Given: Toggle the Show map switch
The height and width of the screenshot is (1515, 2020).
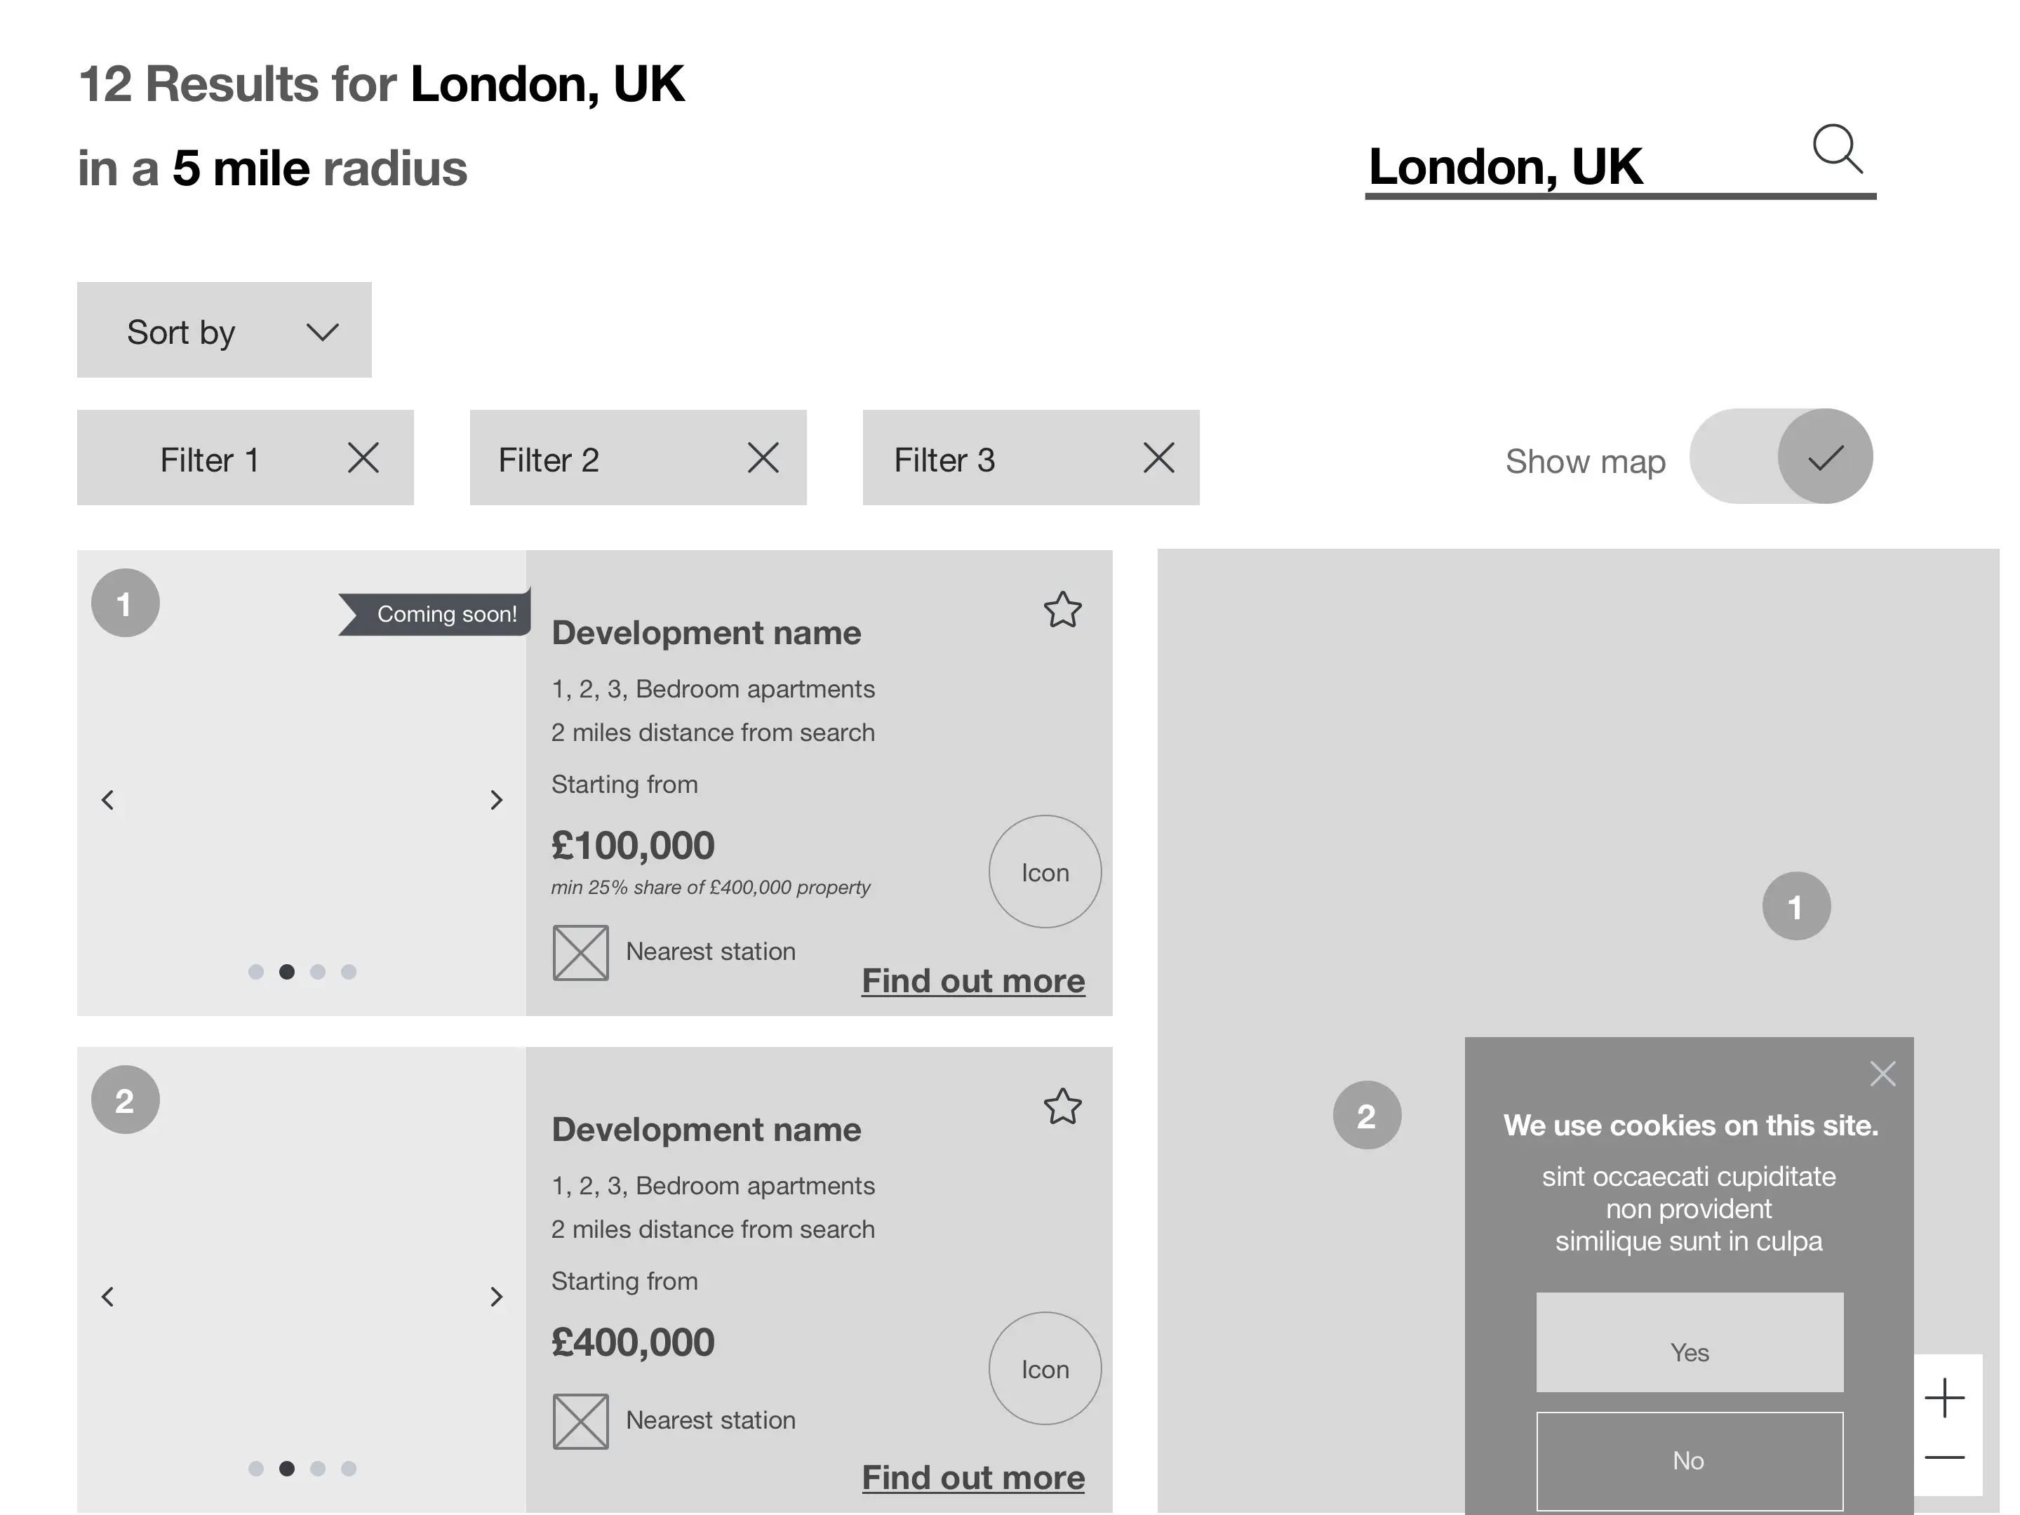Looking at the screenshot, I should pos(1781,457).
